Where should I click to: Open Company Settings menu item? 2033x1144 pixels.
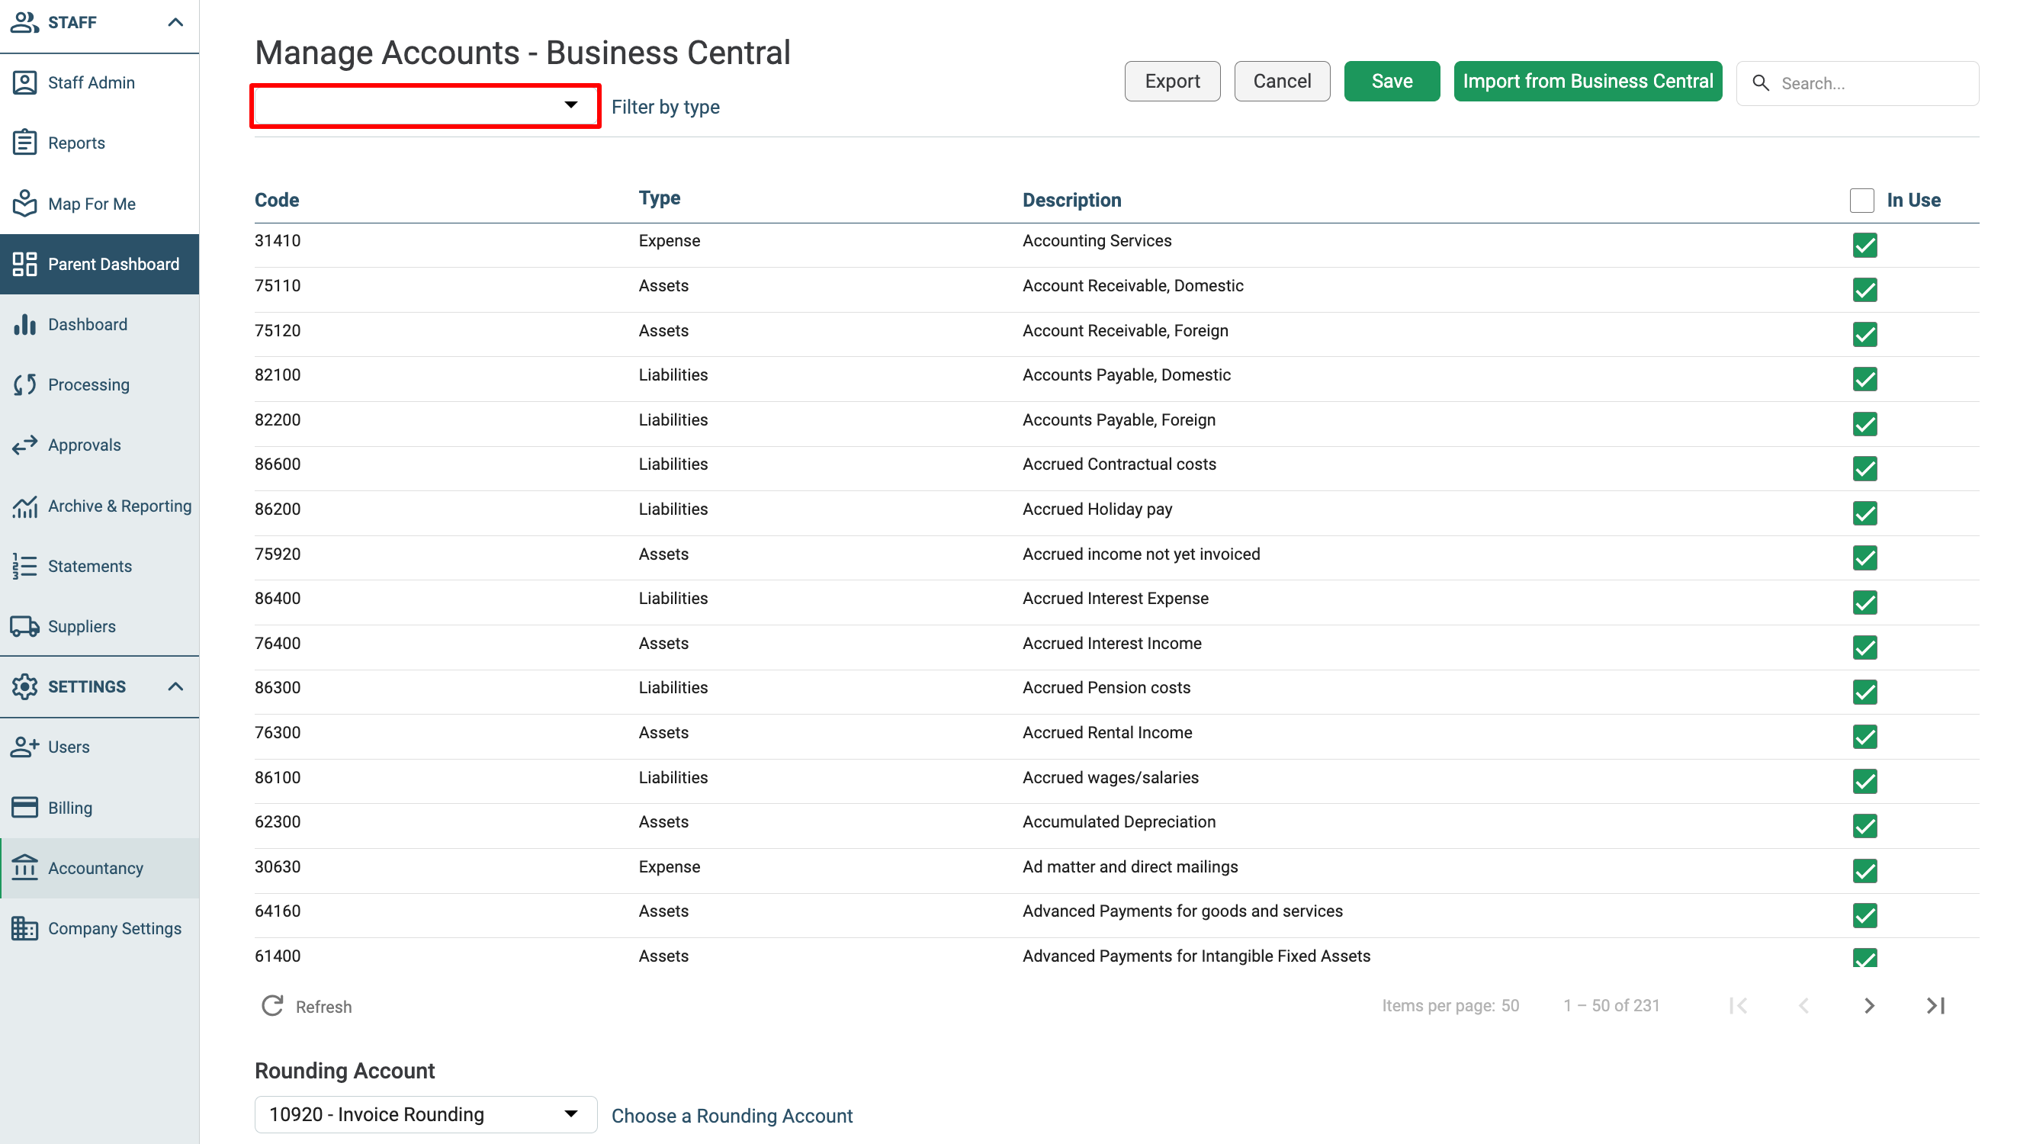99,928
